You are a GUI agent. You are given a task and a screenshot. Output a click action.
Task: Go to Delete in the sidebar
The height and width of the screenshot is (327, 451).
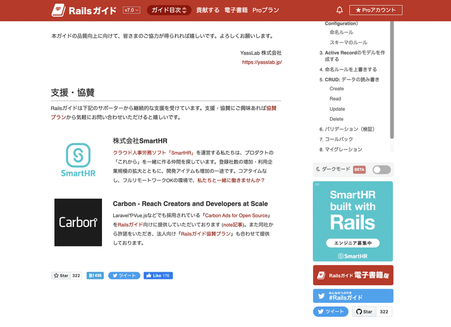click(337, 119)
